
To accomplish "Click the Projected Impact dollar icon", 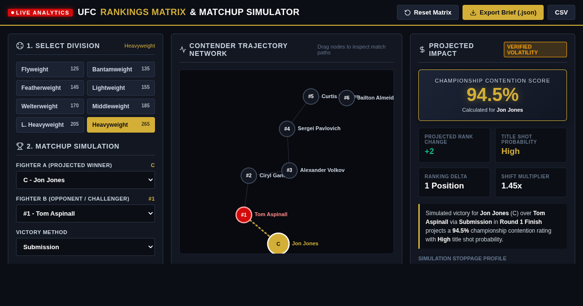I will point(422,50).
